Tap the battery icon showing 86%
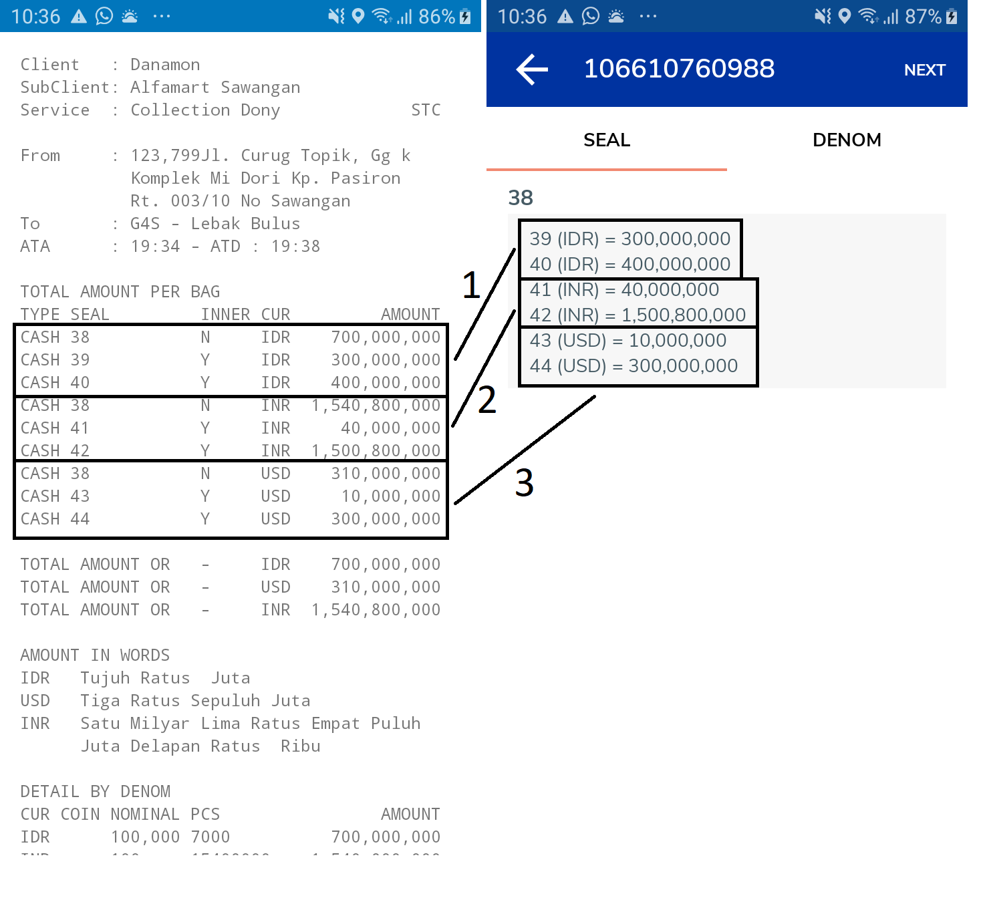The height and width of the screenshot is (898, 981). 465,16
